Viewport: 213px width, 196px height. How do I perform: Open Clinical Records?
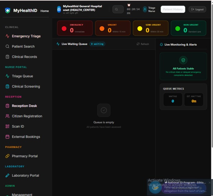click(24, 57)
